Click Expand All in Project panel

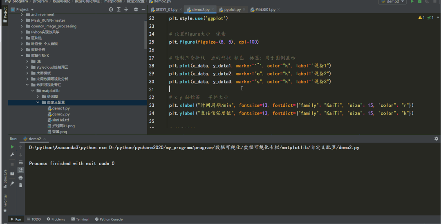(119, 9)
